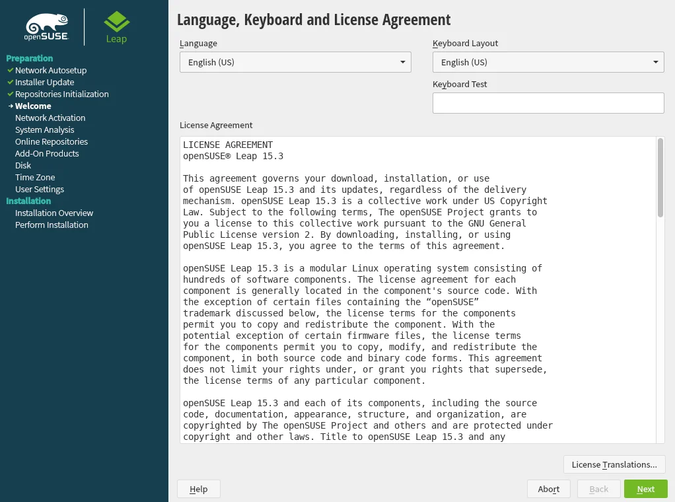
Task: Click the green Leap logo
Action: (x=117, y=28)
